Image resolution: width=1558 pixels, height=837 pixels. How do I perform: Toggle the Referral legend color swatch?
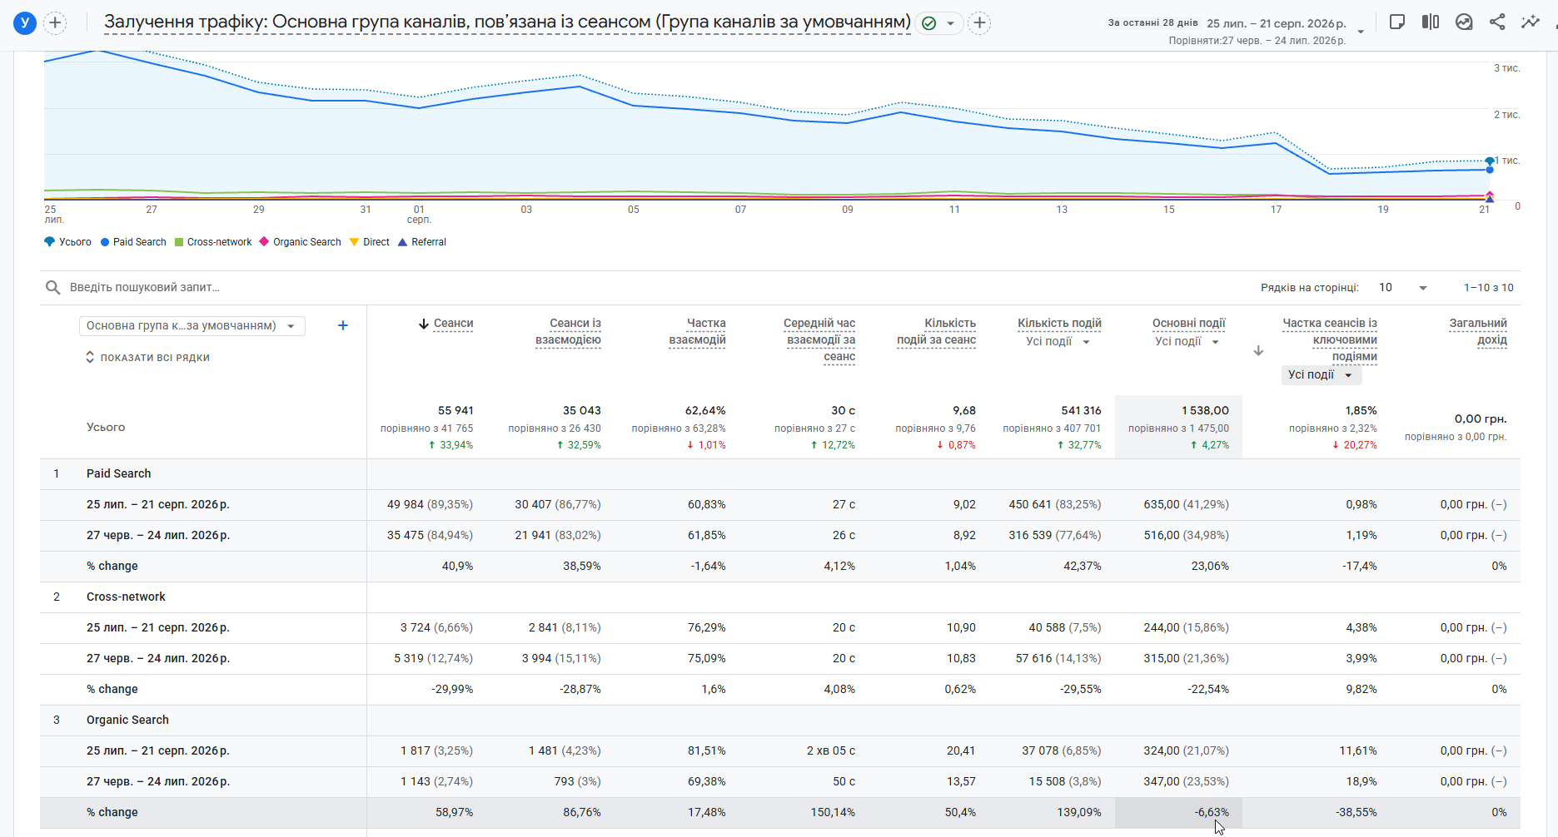click(x=403, y=242)
